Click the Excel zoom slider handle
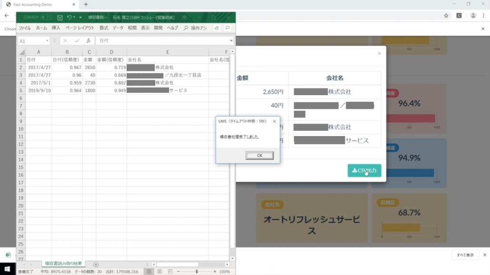 (197, 272)
